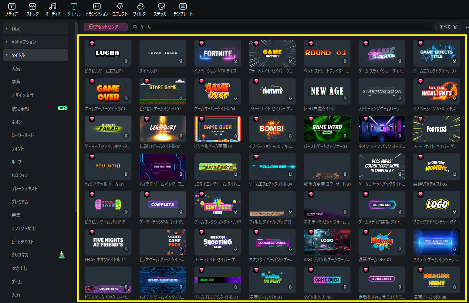The width and height of the screenshot is (469, 303).
Task: Click the アセットセンター button
Action: point(106,27)
